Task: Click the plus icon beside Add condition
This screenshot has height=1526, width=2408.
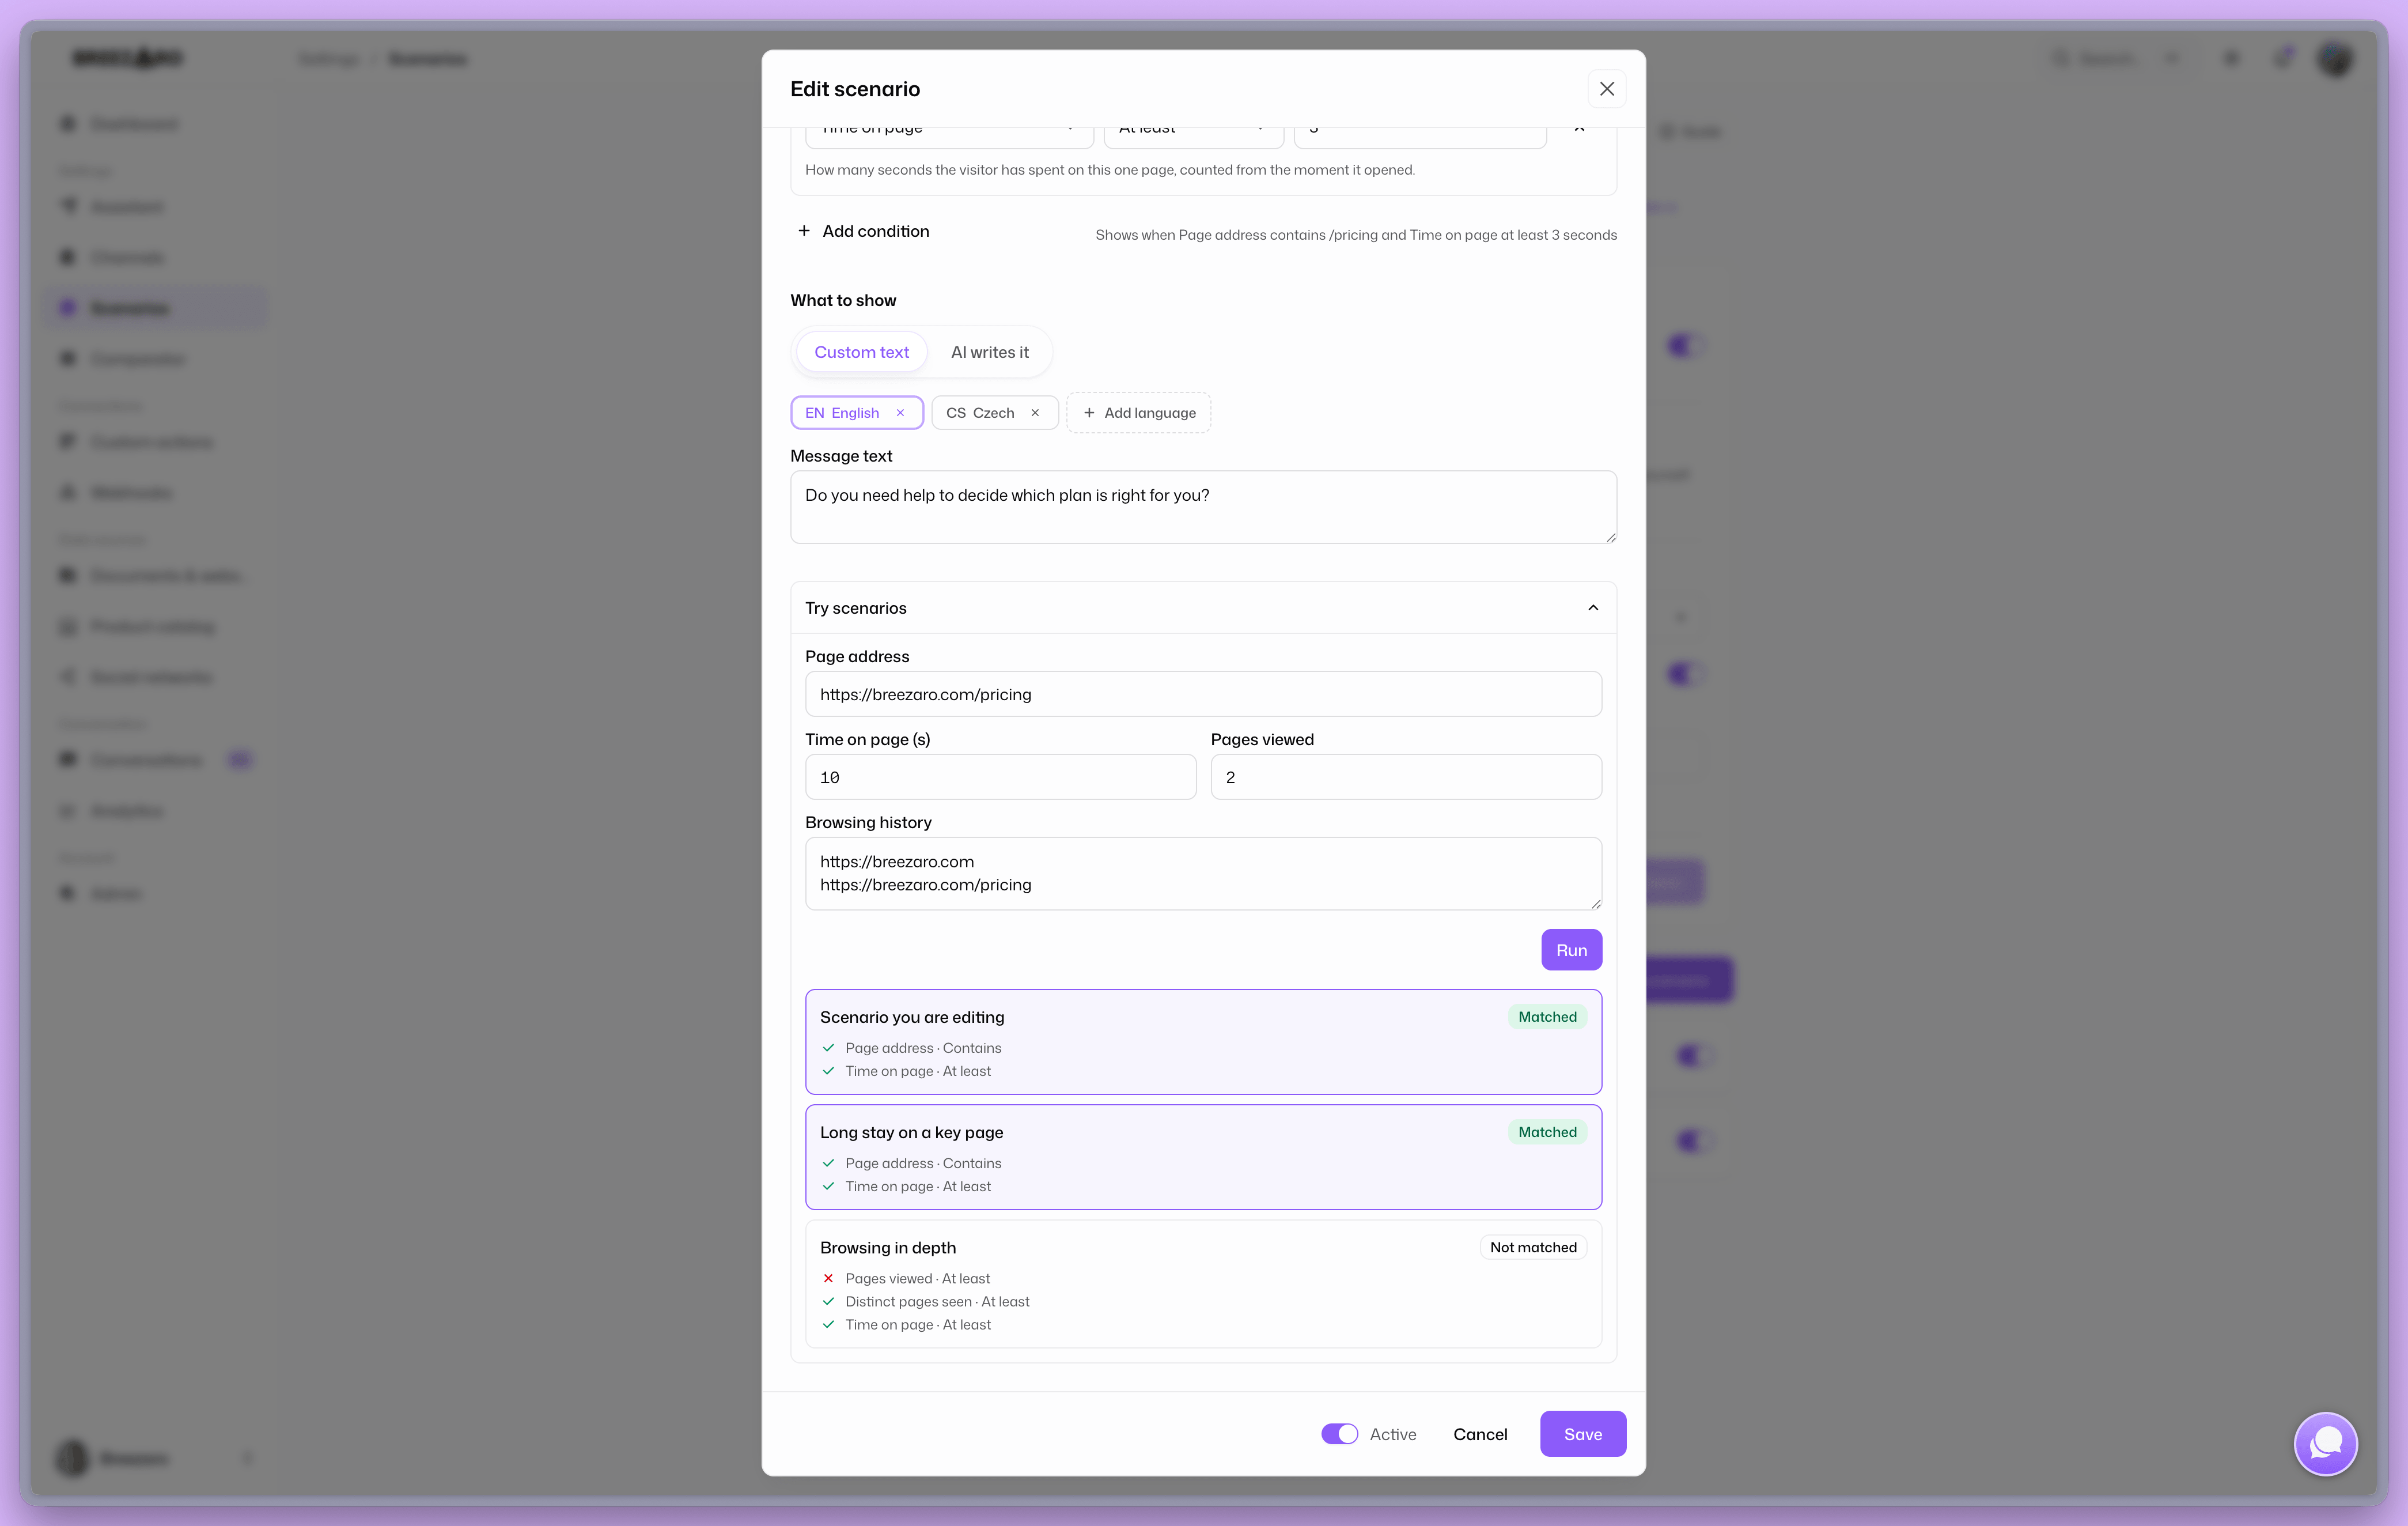Action: [804, 231]
